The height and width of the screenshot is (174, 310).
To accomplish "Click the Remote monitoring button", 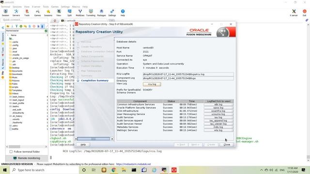I will tap(27, 158).
